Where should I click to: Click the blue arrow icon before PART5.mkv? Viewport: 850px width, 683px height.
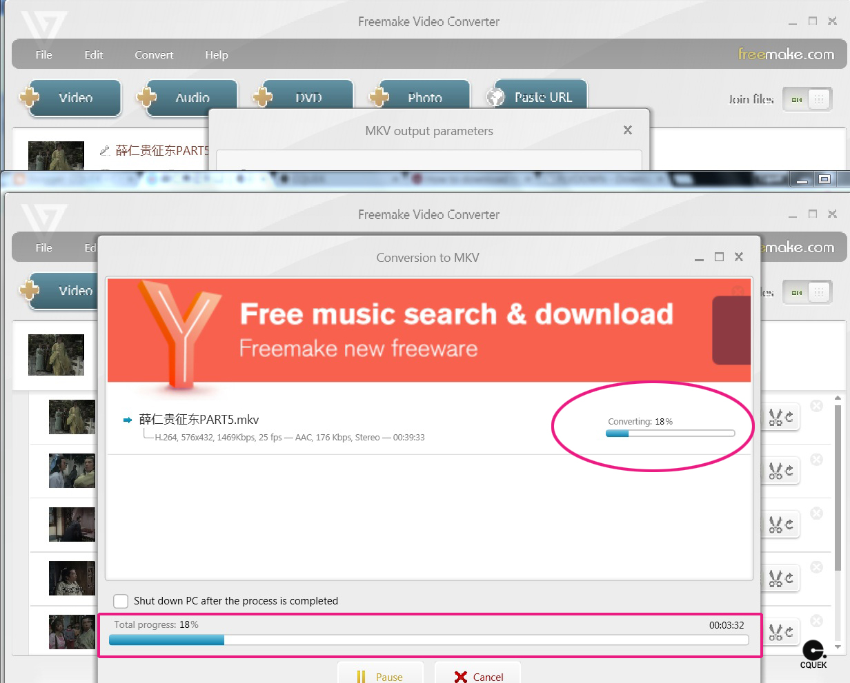coord(128,420)
